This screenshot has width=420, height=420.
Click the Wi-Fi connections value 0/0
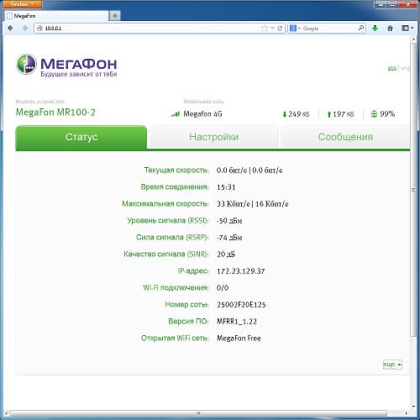(223, 288)
